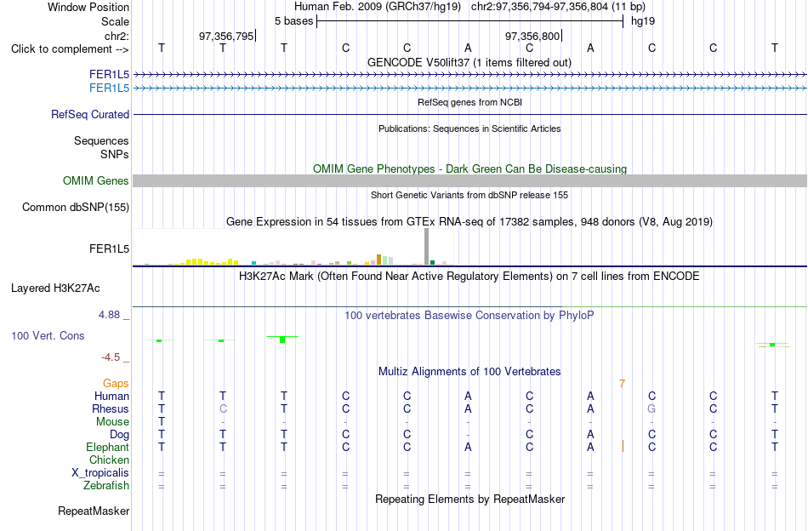Click the gray C in the Rhesus row
Viewport: 808px width, 531px height.
point(223,408)
